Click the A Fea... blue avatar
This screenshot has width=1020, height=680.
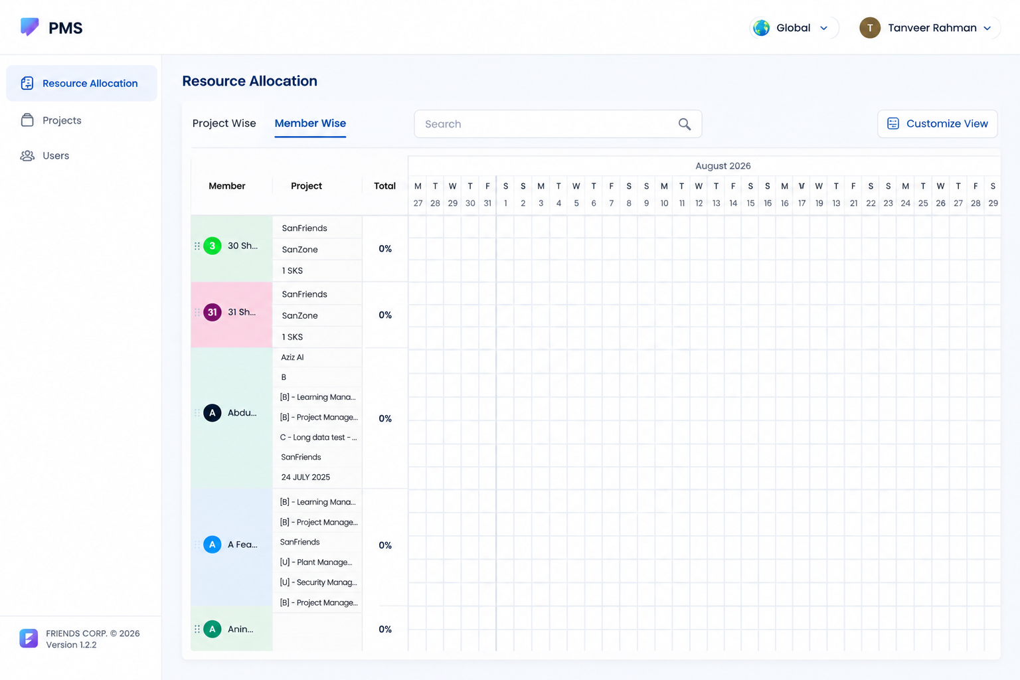point(212,545)
